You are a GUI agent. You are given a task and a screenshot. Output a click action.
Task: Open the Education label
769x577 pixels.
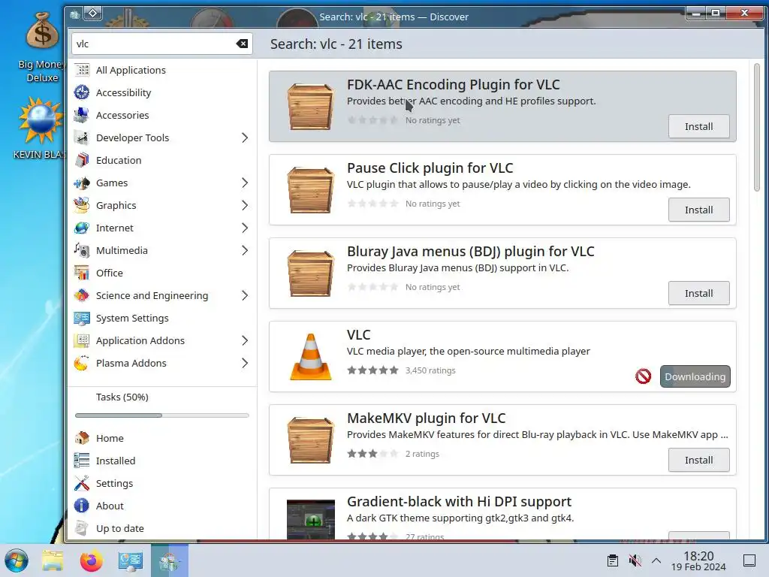(119, 161)
